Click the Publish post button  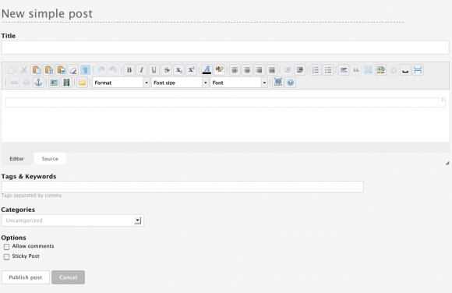click(26, 277)
